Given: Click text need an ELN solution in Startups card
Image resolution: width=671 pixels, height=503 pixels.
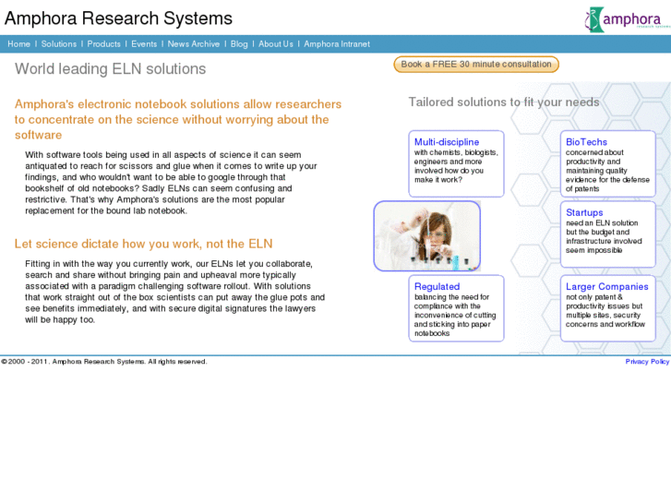Looking at the screenshot, I should (604, 236).
